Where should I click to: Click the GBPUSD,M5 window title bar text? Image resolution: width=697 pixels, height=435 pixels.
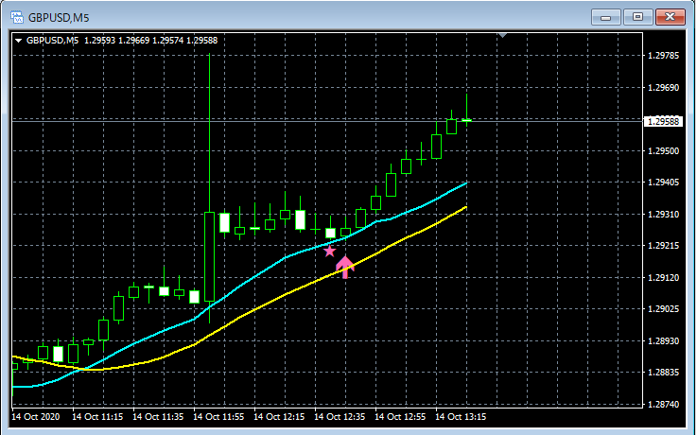(x=59, y=18)
